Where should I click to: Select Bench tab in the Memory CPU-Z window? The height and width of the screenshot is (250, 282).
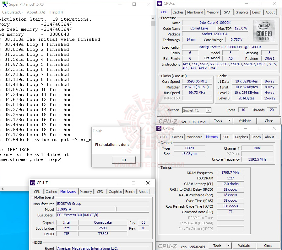[x=256, y=137]
